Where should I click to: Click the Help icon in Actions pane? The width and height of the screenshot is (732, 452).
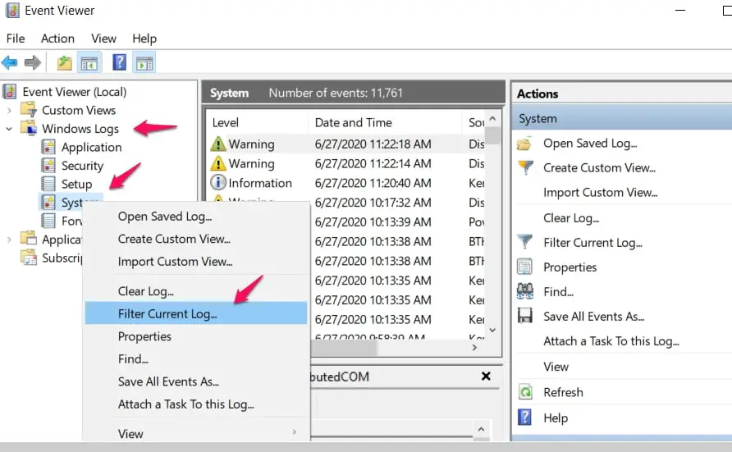pos(524,417)
